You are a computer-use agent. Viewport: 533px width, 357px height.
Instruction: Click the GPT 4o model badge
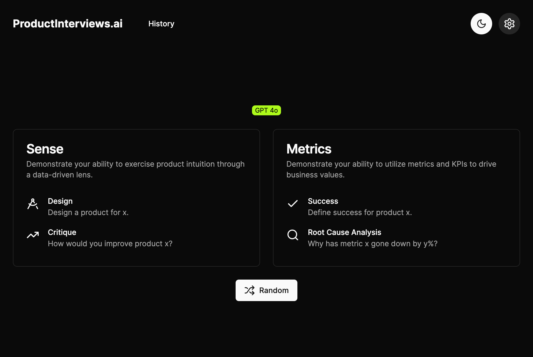(266, 110)
